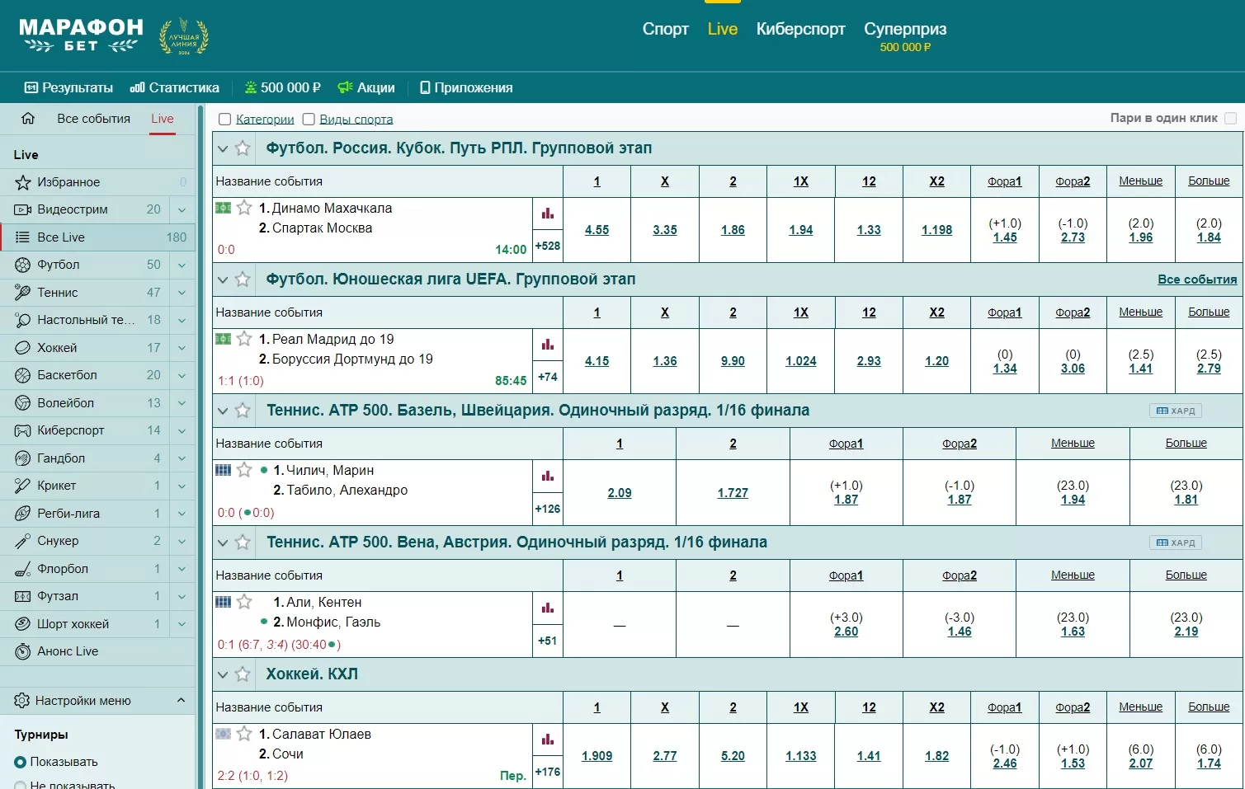This screenshot has height=789, width=1245.
Task: Bet on Spartak Moscow win odds 1.86
Action: pos(733,230)
